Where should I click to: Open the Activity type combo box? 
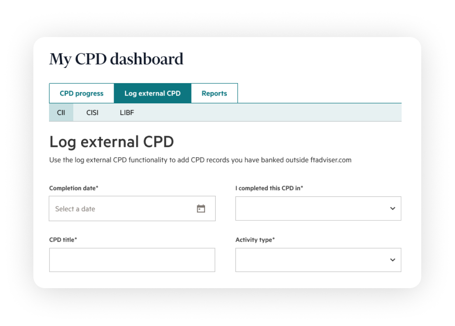click(313, 260)
